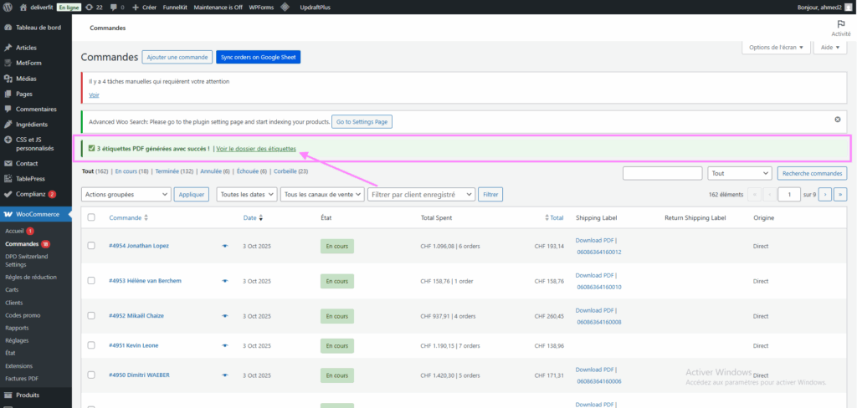Open the Activité flag icon
Screen dimensions: 857x408
840,25
